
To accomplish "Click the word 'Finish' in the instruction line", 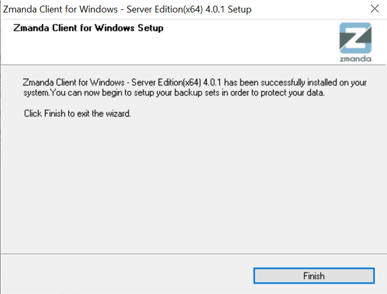I will 55,113.
